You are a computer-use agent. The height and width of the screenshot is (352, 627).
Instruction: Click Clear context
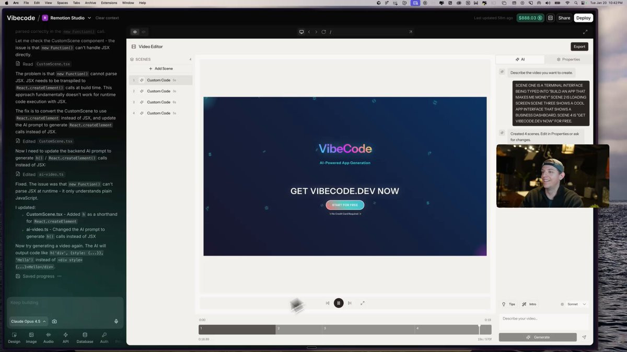coord(107,18)
